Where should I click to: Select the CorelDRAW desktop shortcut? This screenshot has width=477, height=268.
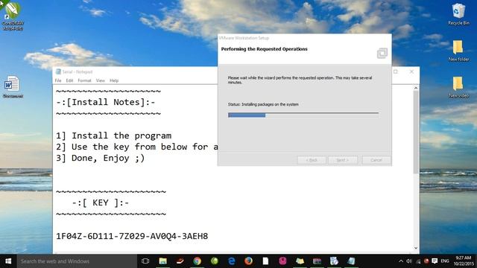[13, 16]
